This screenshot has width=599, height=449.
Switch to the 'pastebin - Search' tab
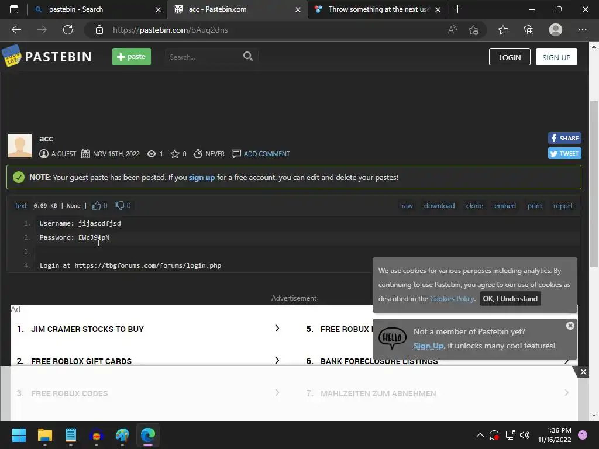(x=76, y=9)
